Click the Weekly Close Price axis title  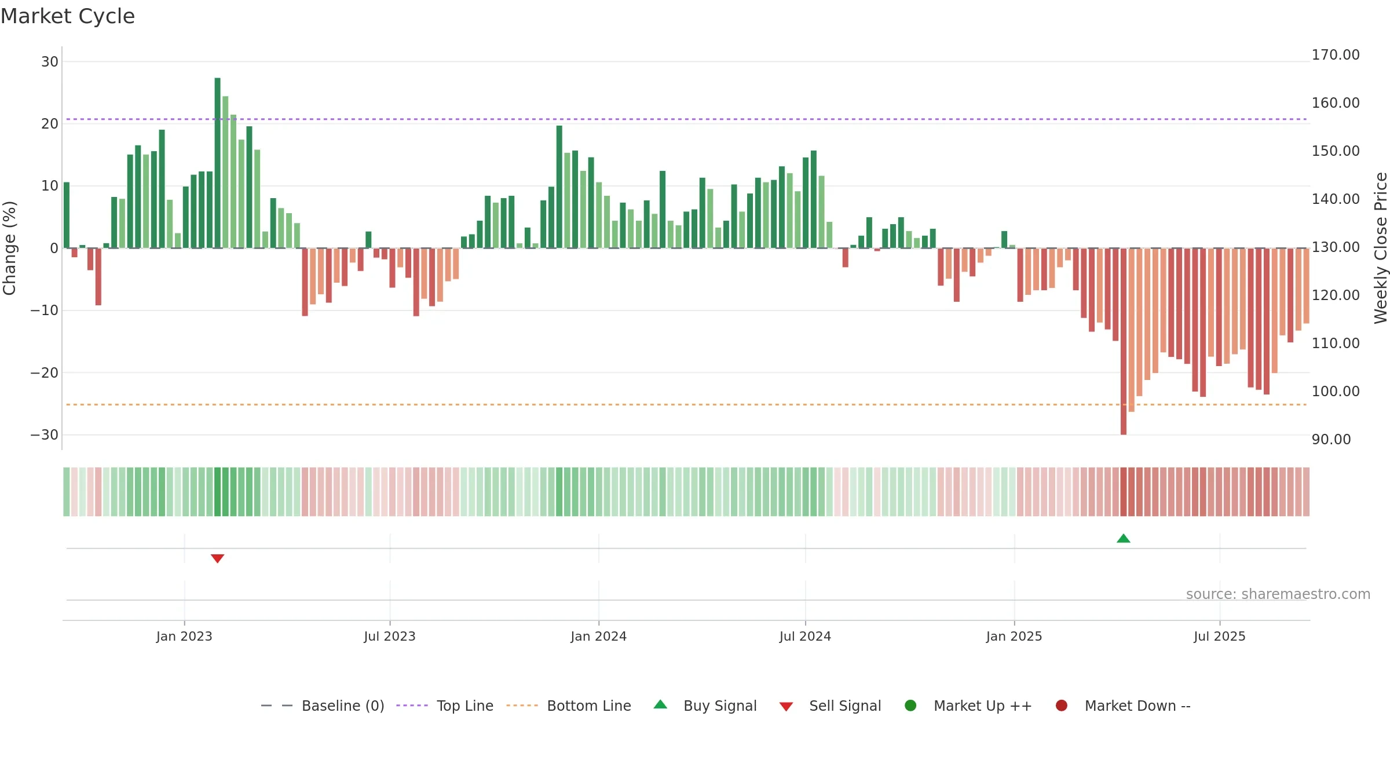tap(1381, 248)
